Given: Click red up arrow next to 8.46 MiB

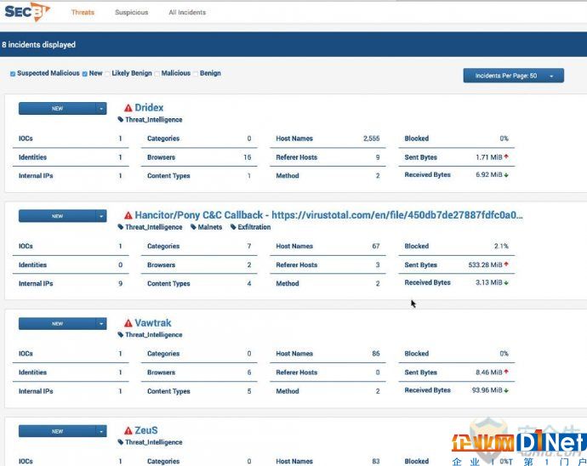Looking at the screenshot, I should (506, 372).
